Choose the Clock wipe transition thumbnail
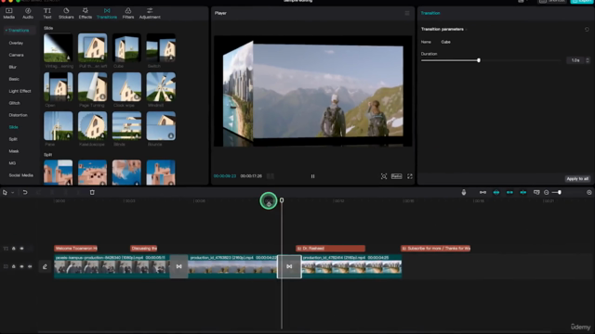This screenshot has width=595, height=334. coord(126,86)
